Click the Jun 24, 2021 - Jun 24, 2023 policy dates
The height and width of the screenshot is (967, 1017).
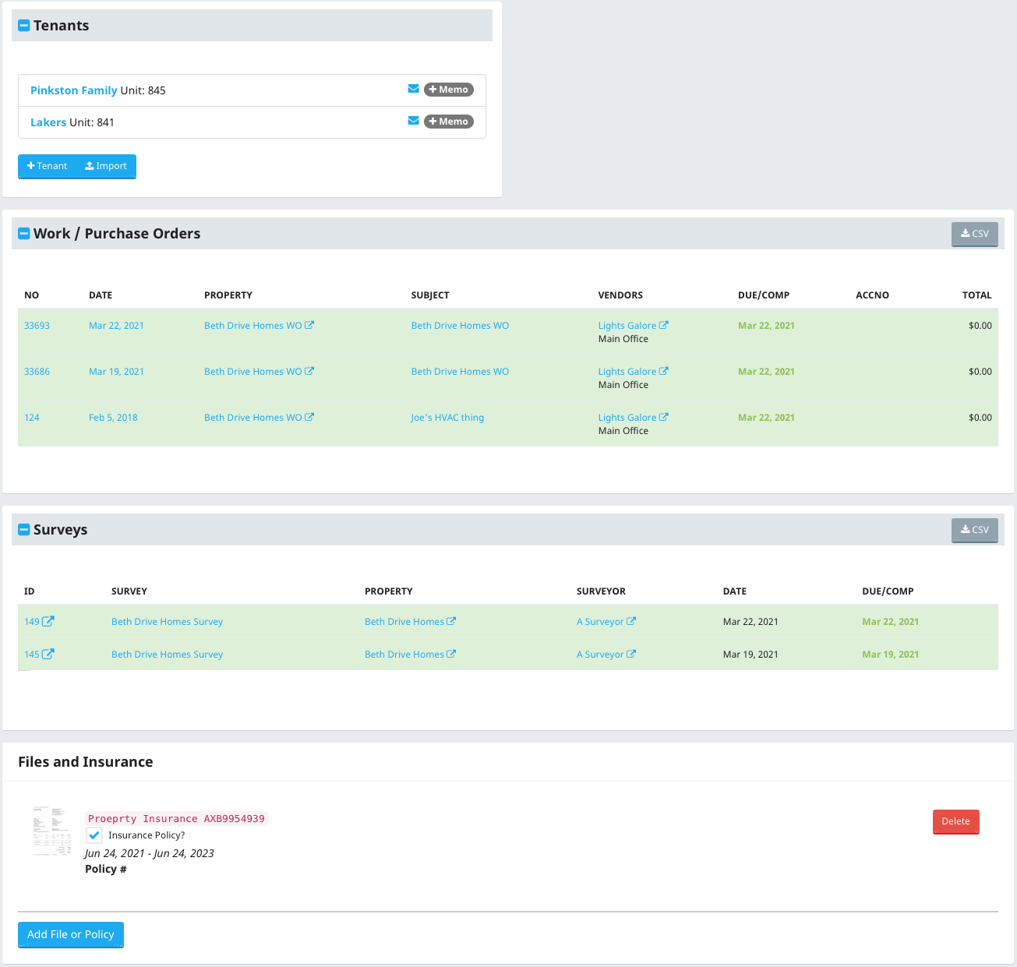point(150,853)
